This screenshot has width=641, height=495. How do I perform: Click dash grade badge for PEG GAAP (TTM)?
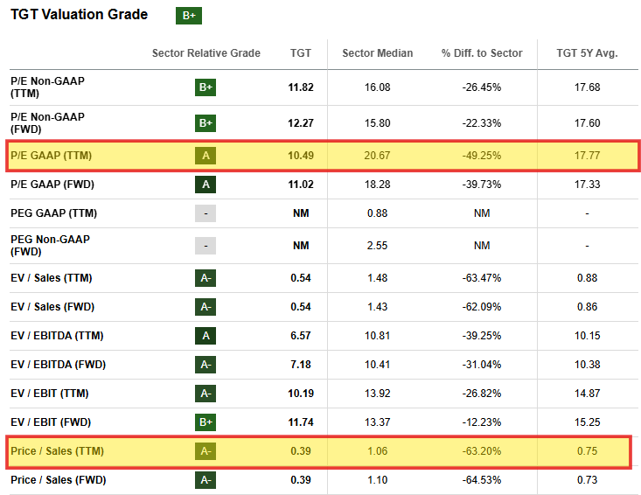(206, 213)
